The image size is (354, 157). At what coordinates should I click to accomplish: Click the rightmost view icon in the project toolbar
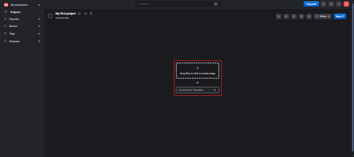[309, 16]
